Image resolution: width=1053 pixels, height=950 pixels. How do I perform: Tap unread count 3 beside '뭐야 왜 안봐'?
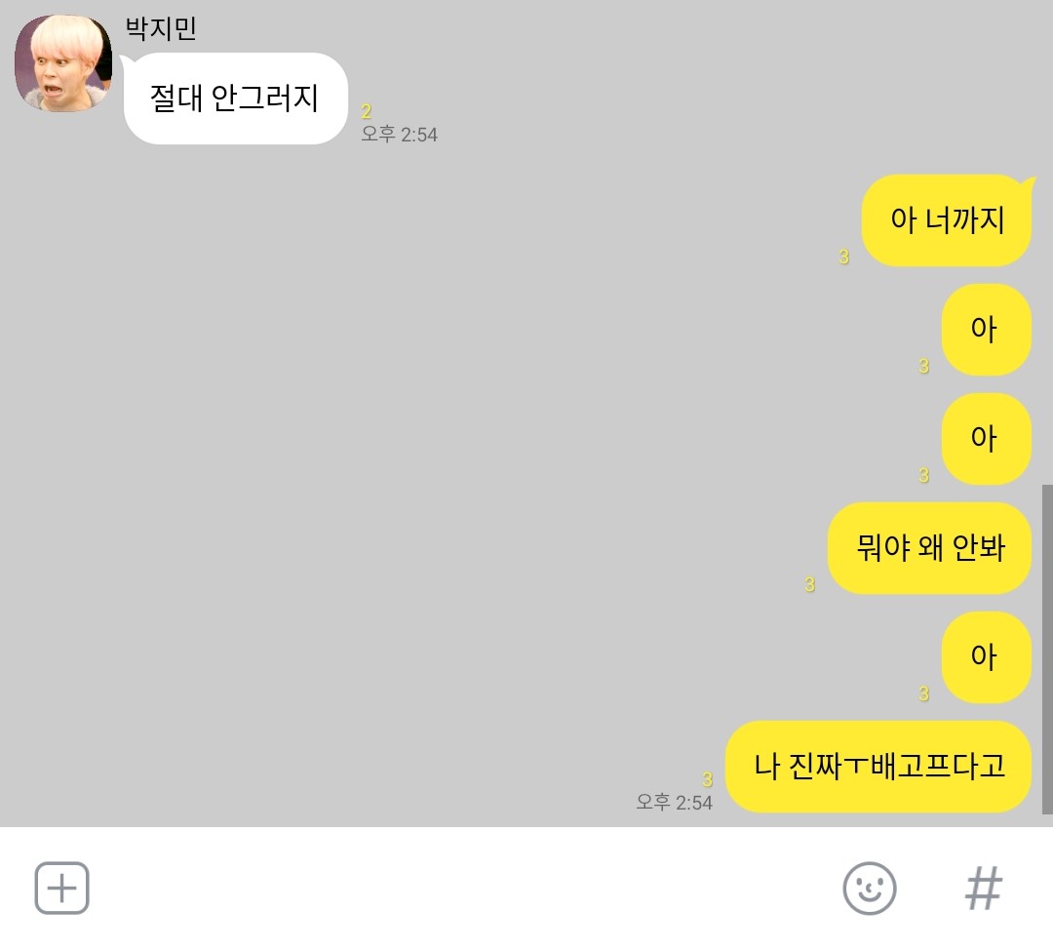coord(809,584)
